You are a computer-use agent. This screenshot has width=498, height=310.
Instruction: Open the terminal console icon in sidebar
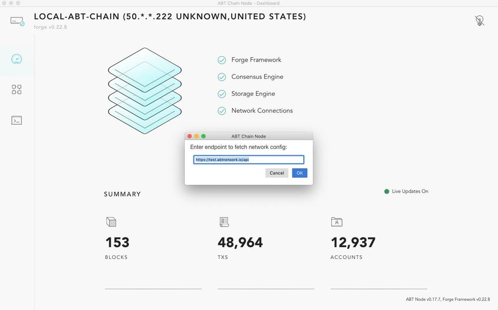pos(16,120)
